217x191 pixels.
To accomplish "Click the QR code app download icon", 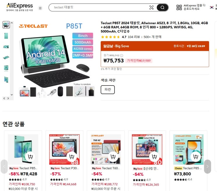I will (x=179, y=7).
